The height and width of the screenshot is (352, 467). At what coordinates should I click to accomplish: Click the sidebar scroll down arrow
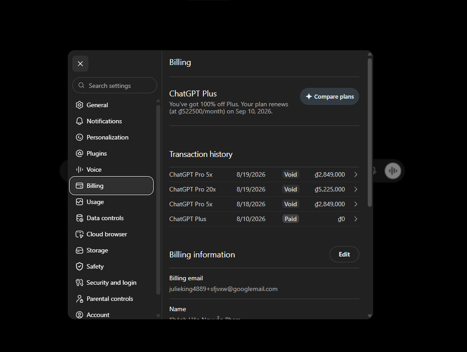click(x=158, y=316)
